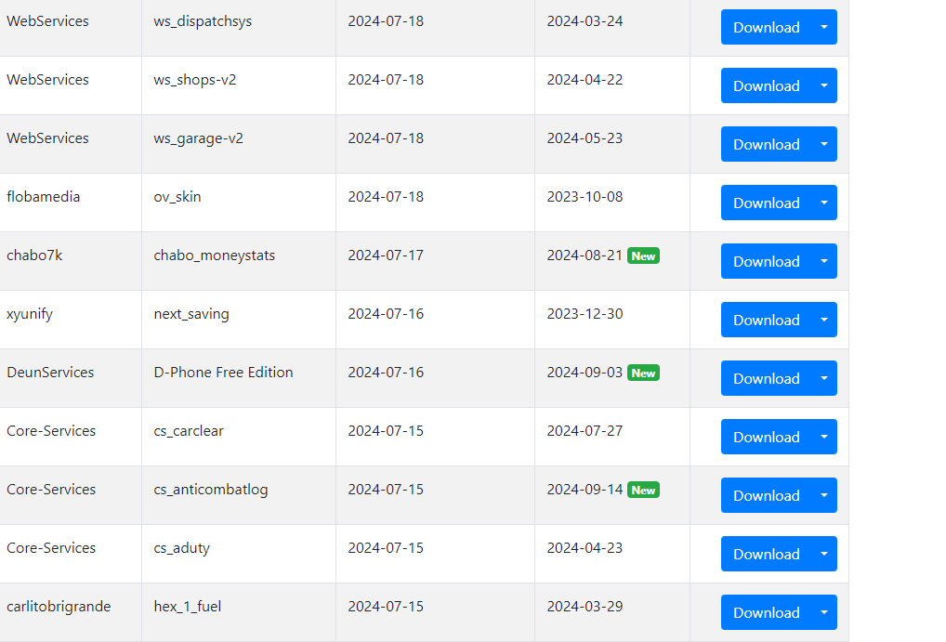
Task: Download the ov_skin resource
Action: pos(767,203)
